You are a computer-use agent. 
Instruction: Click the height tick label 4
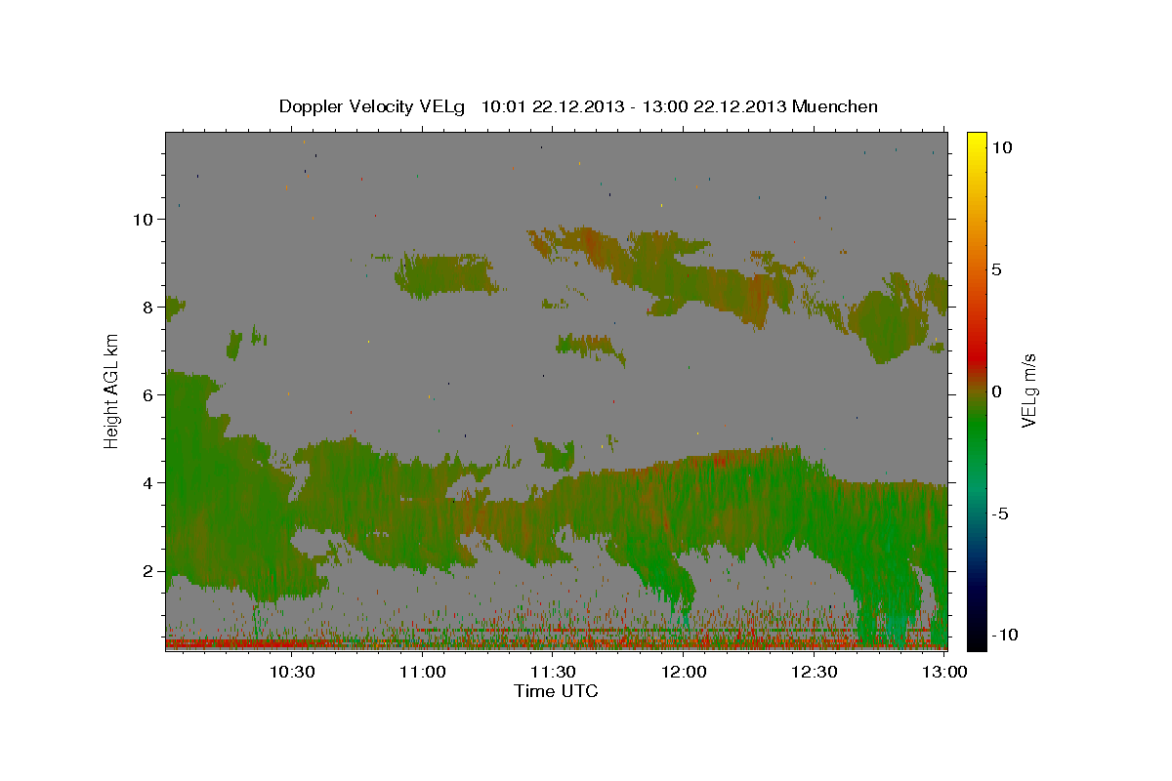(x=148, y=483)
